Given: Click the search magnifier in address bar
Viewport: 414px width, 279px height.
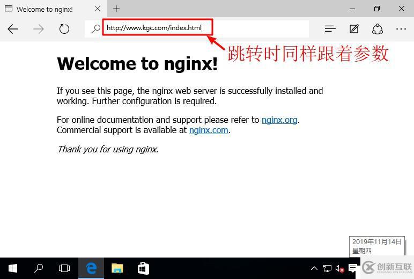Looking at the screenshot, I should tap(95, 28).
